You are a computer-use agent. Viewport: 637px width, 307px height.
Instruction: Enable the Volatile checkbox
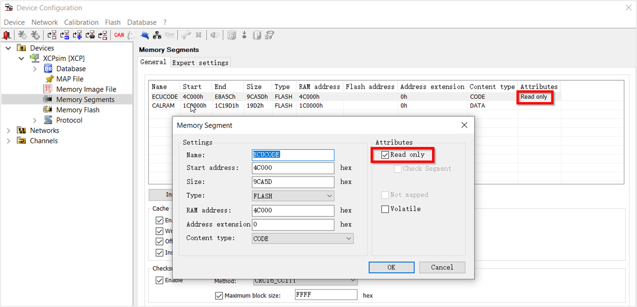(385, 209)
